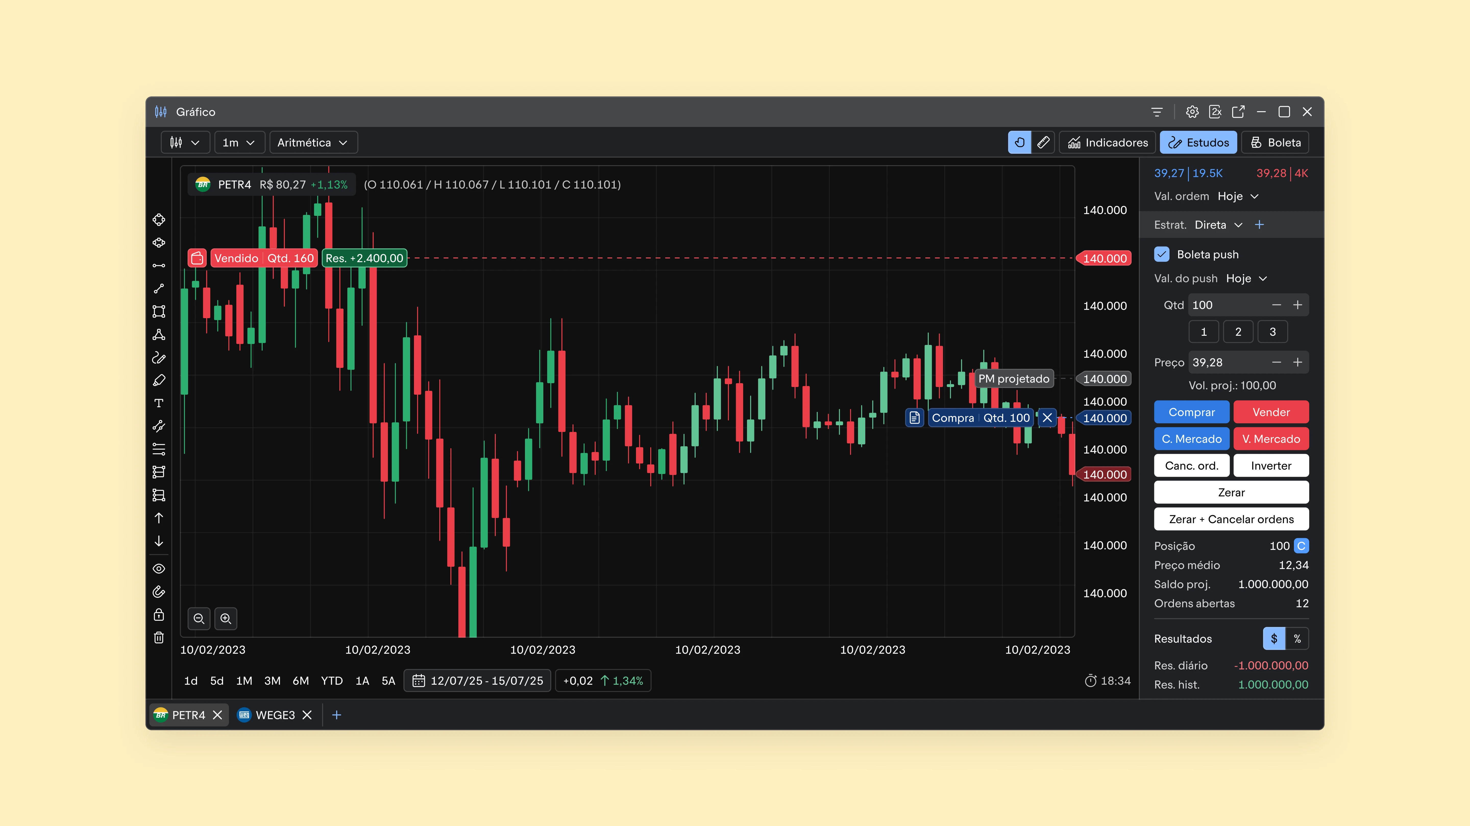Toggle drawings visibility eye icon

tap(159, 569)
